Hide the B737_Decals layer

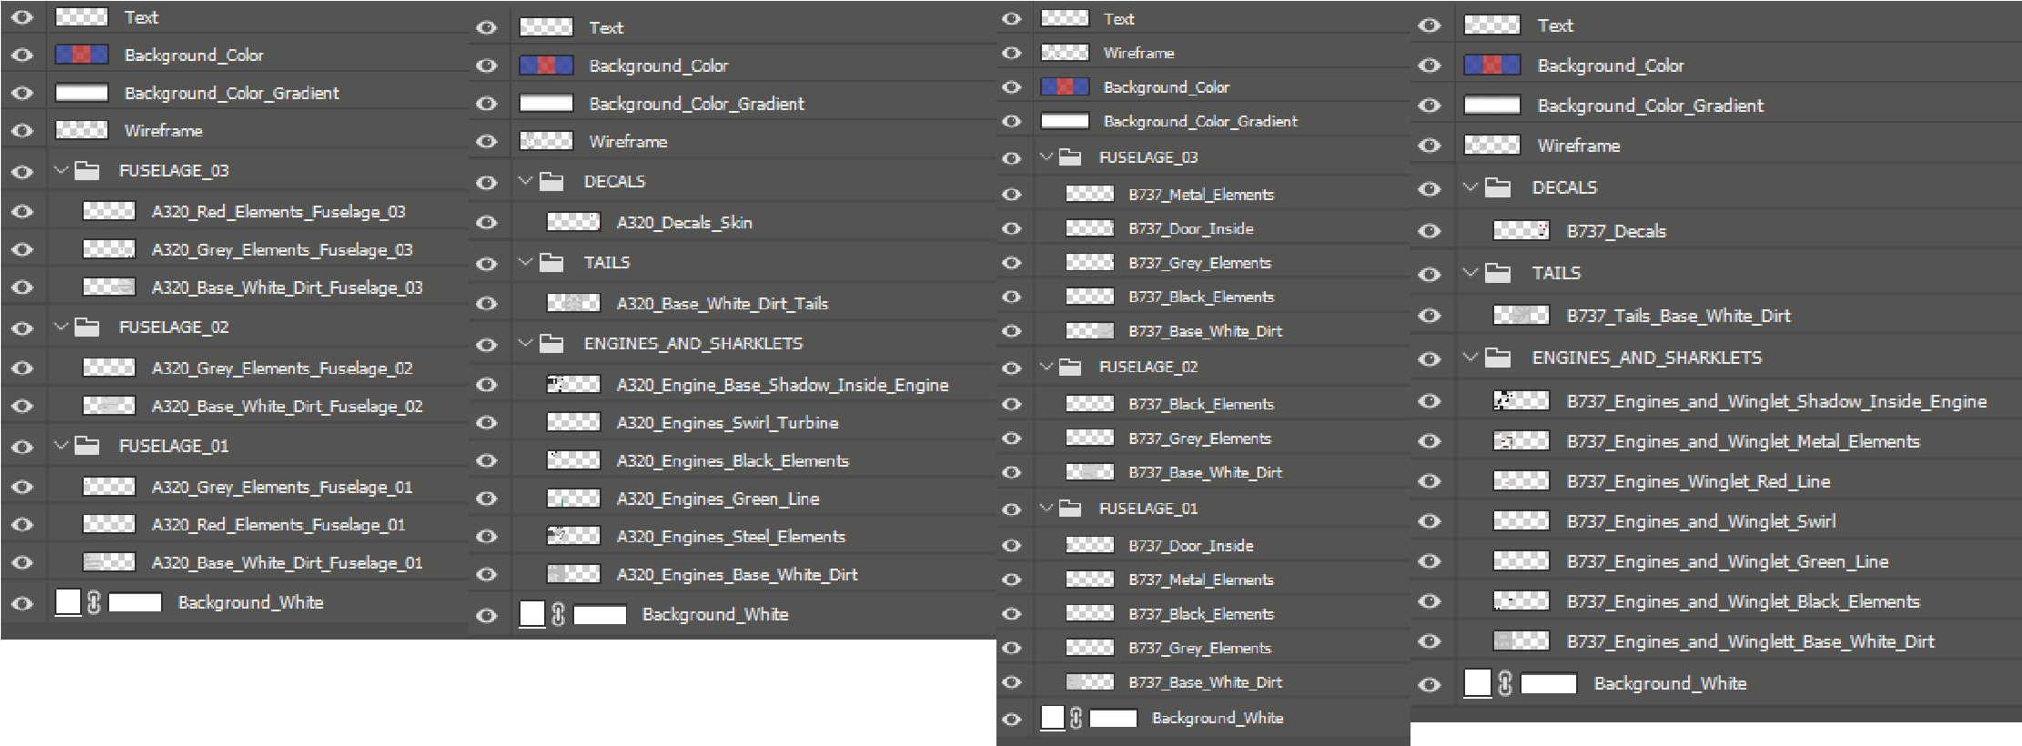tap(1430, 231)
